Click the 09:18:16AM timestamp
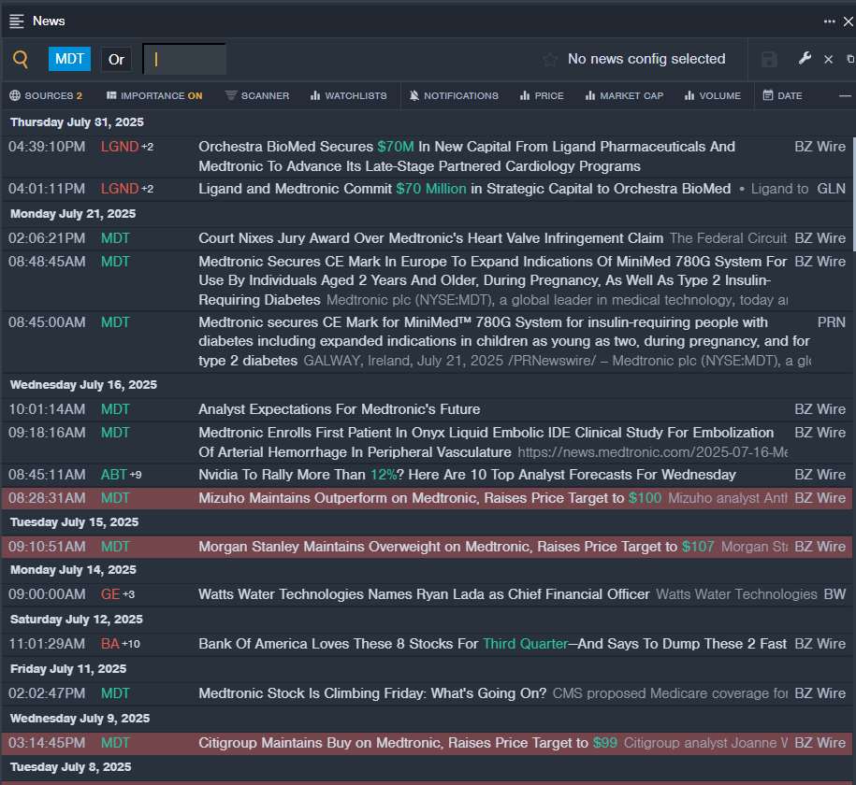This screenshot has height=785, width=856. [x=47, y=433]
